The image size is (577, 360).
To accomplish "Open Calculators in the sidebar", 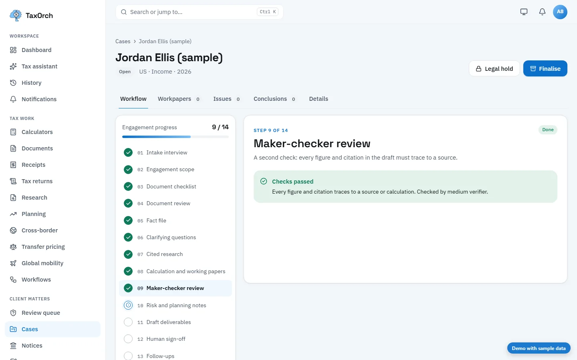I will (x=52, y=132).
